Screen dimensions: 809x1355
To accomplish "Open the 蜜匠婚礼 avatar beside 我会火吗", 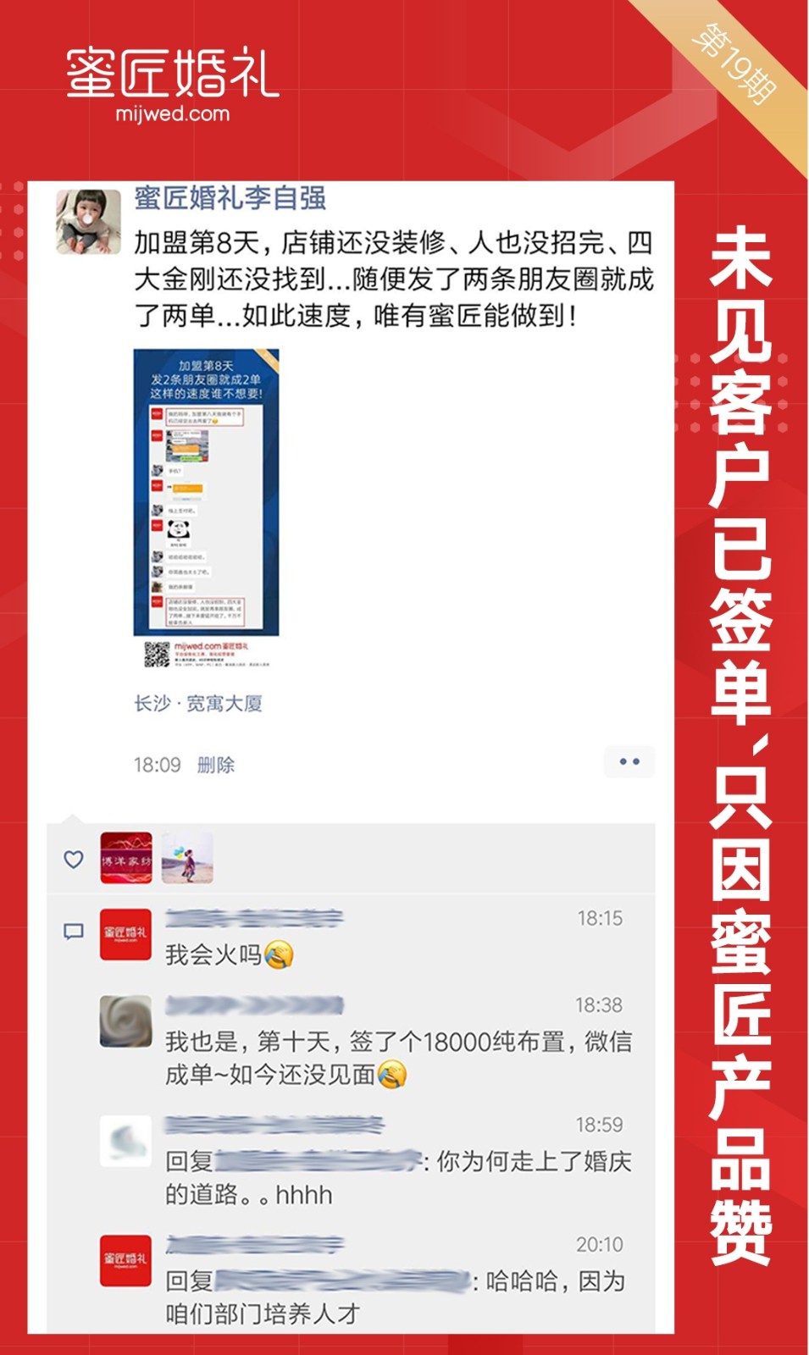I will pos(125,934).
